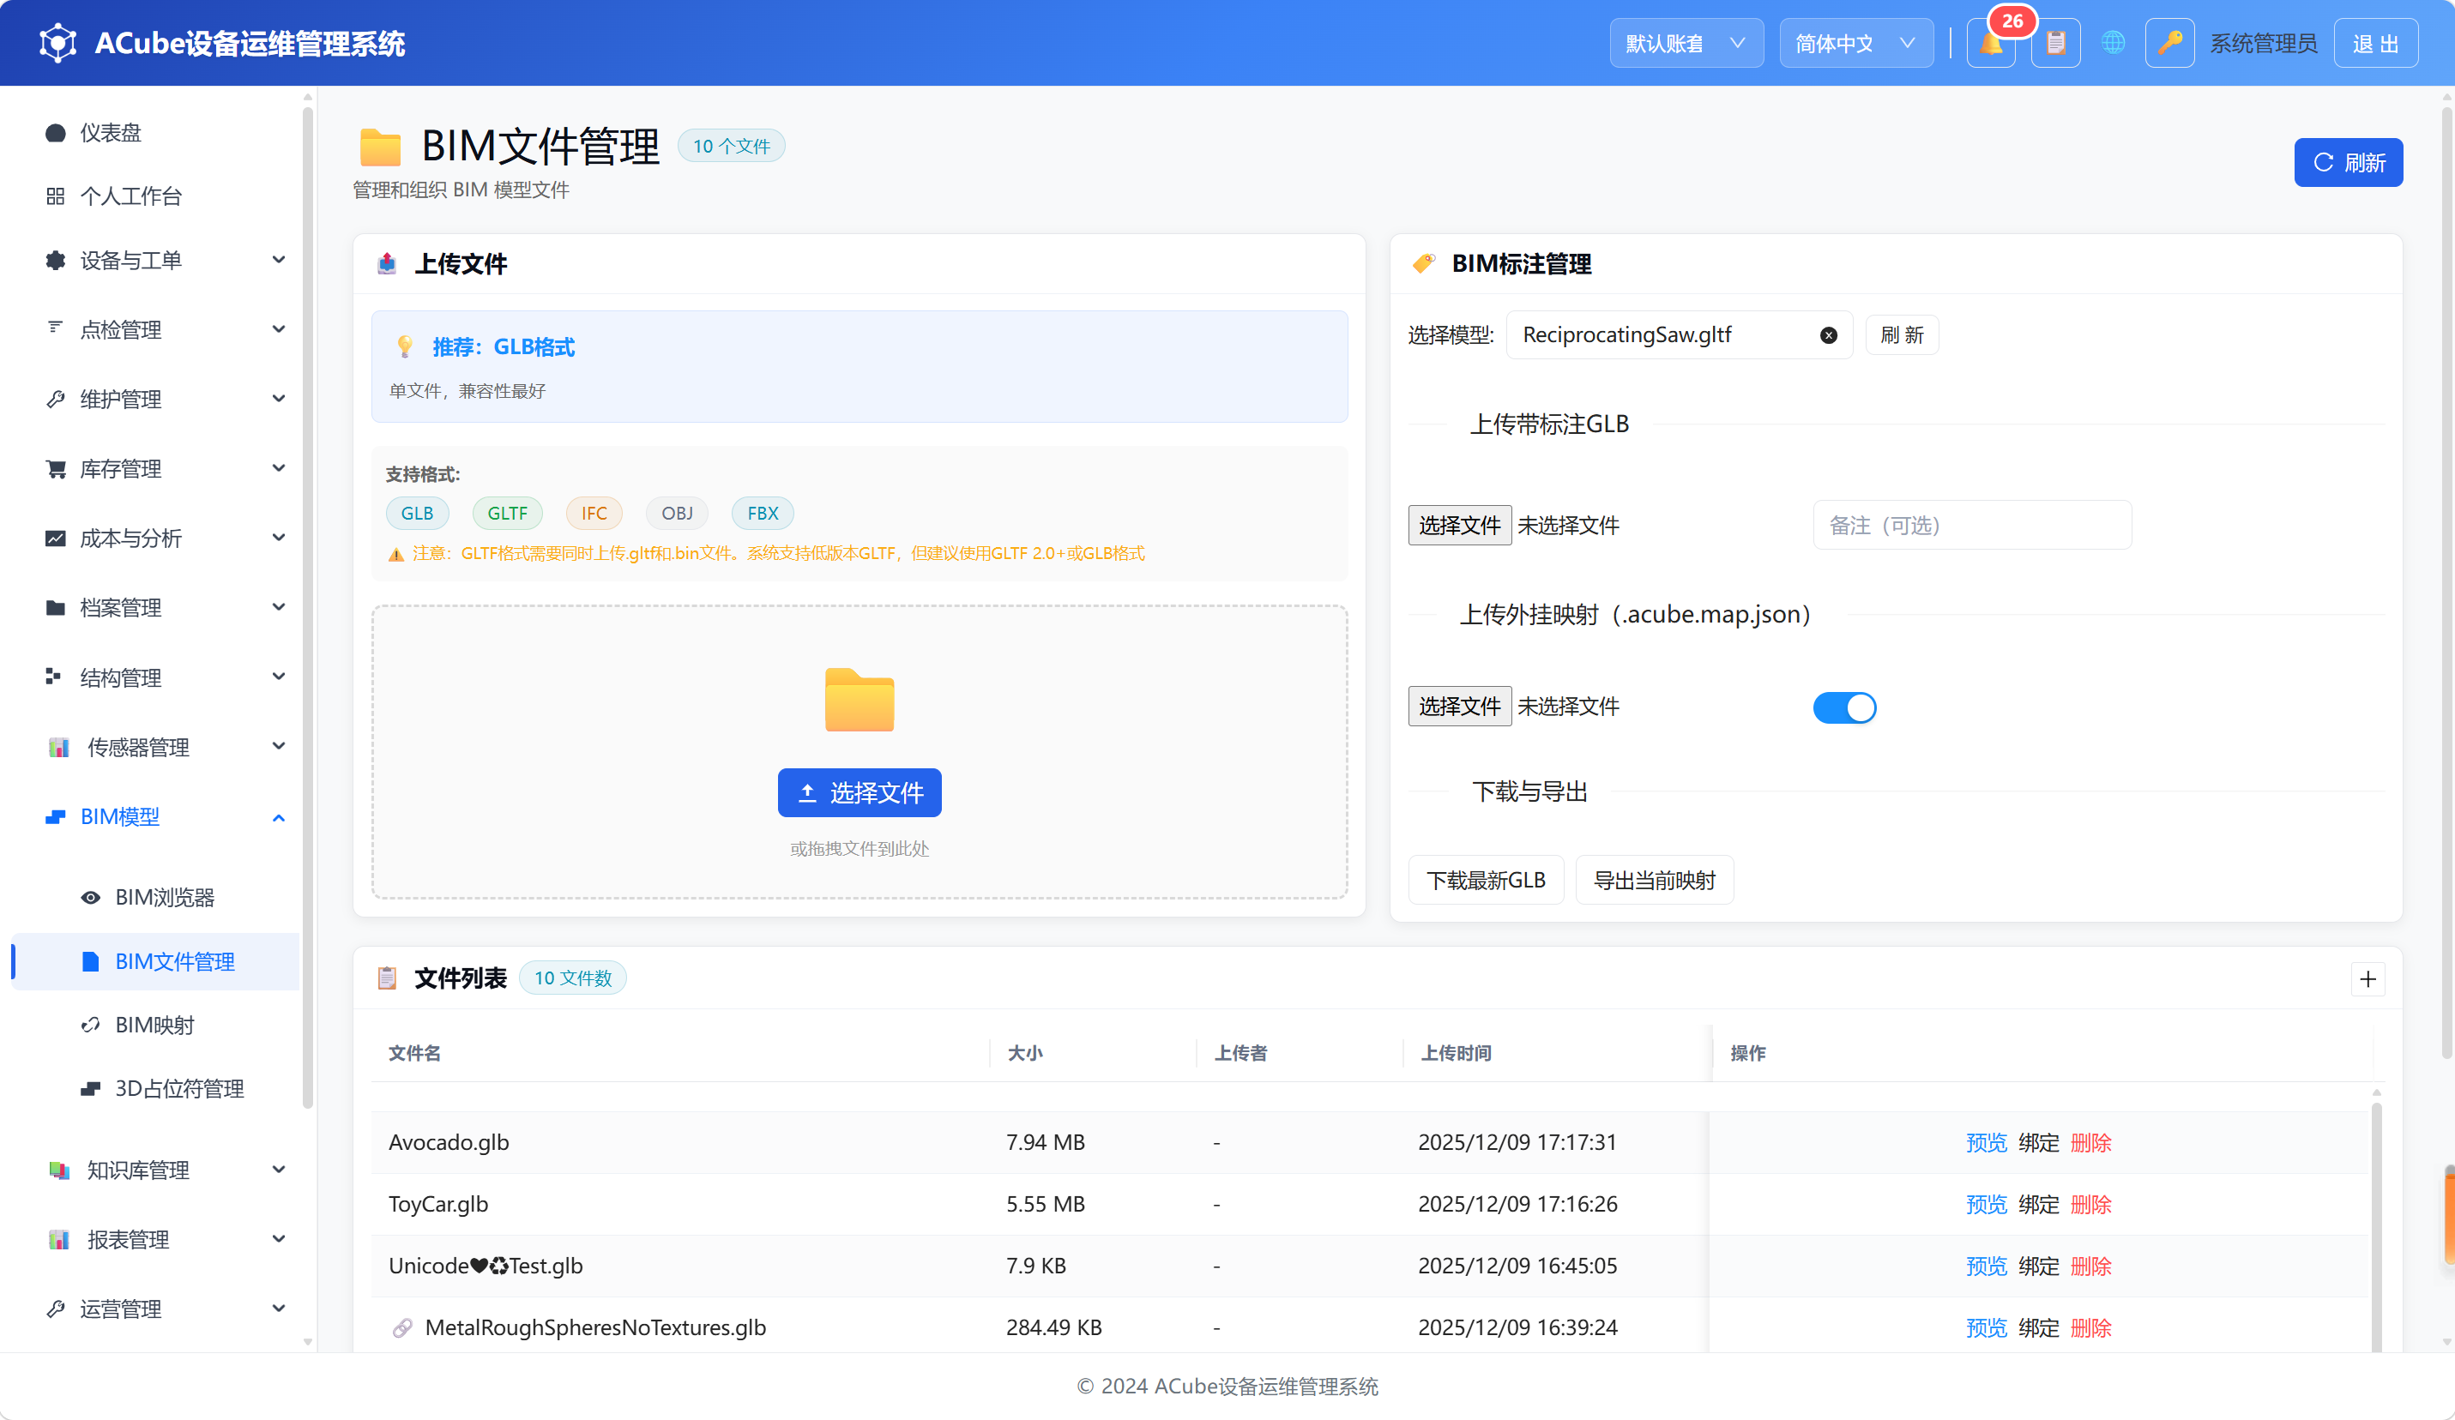Click the BIM映射 link icon in the sidebar

(91, 1026)
